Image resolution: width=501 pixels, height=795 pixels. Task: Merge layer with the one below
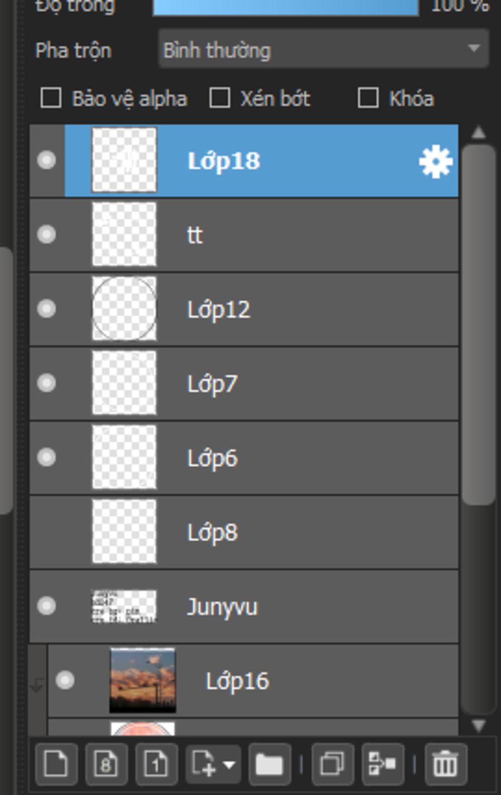(383, 764)
